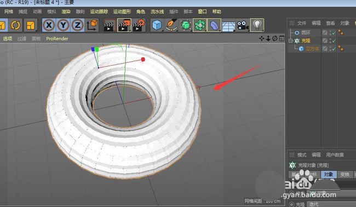Click 用户数据 in attribute manager

(x=335, y=155)
